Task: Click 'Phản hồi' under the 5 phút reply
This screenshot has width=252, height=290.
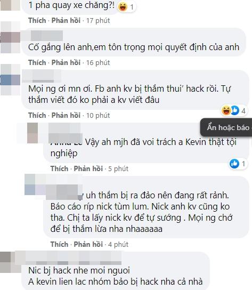Action: pyautogui.click(x=88, y=168)
